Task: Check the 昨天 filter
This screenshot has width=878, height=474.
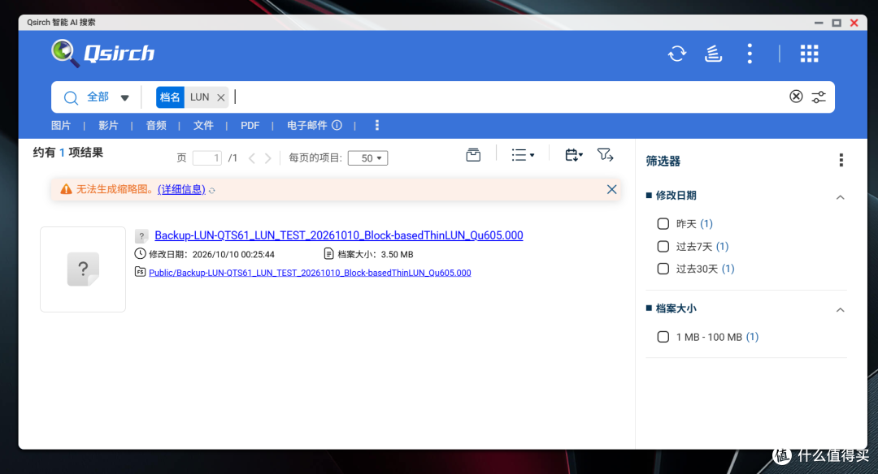Action: pyautogui.click(x=663, y=223)
